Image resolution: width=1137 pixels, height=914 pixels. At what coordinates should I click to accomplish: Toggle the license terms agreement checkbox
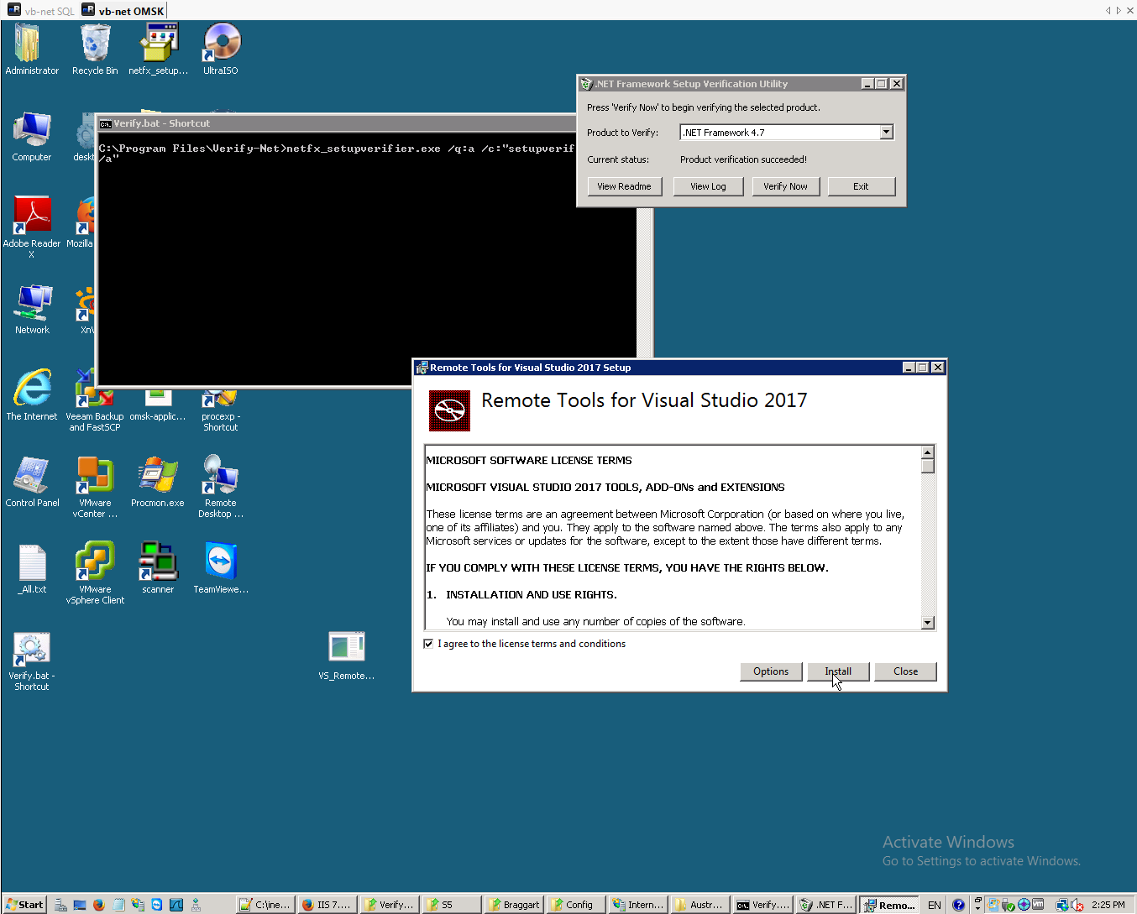click(429, 644)
